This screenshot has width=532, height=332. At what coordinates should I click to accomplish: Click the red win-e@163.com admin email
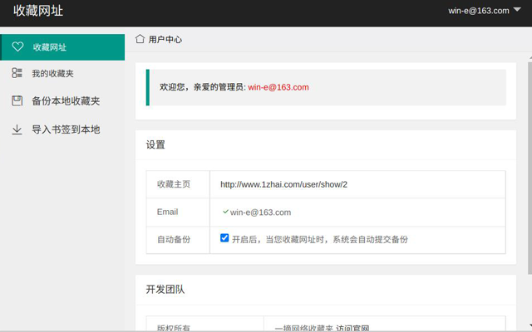pyautogui.click(x=278, y=87)
